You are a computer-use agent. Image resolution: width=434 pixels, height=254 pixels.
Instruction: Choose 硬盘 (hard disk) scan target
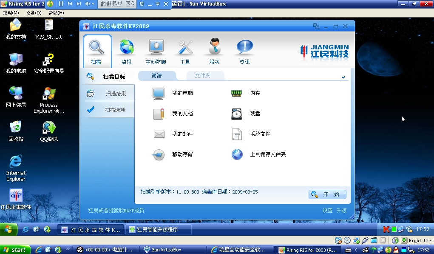246,114
